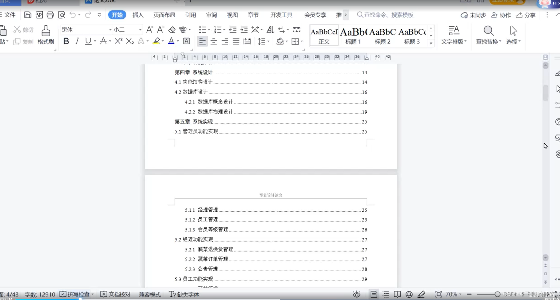Expand the styles gallery
The image size is (560, 300).
coord(431,43)
